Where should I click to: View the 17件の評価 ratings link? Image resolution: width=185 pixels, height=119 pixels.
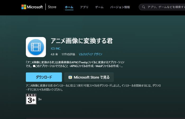pyautogui.click(x=68, y=54)
